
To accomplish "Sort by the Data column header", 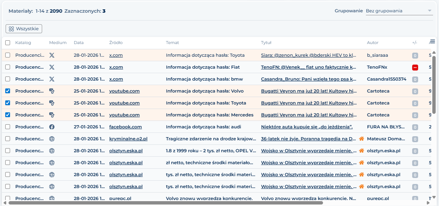I will click(x=79, y=43).
